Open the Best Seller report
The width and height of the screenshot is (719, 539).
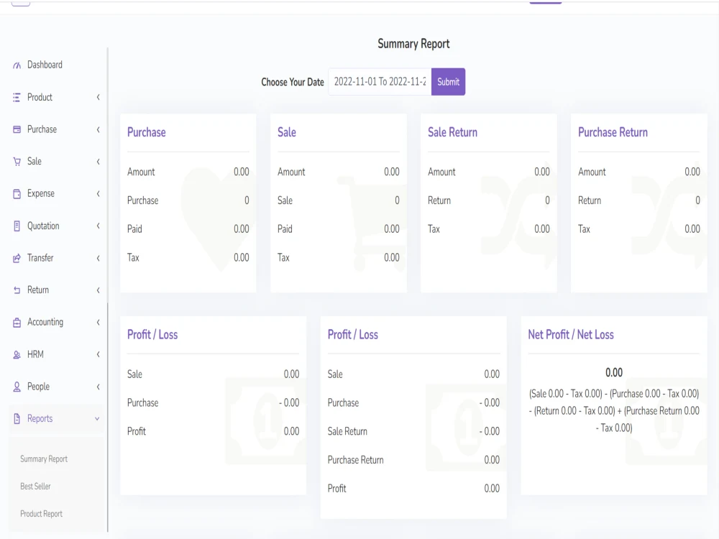point(35,486)
